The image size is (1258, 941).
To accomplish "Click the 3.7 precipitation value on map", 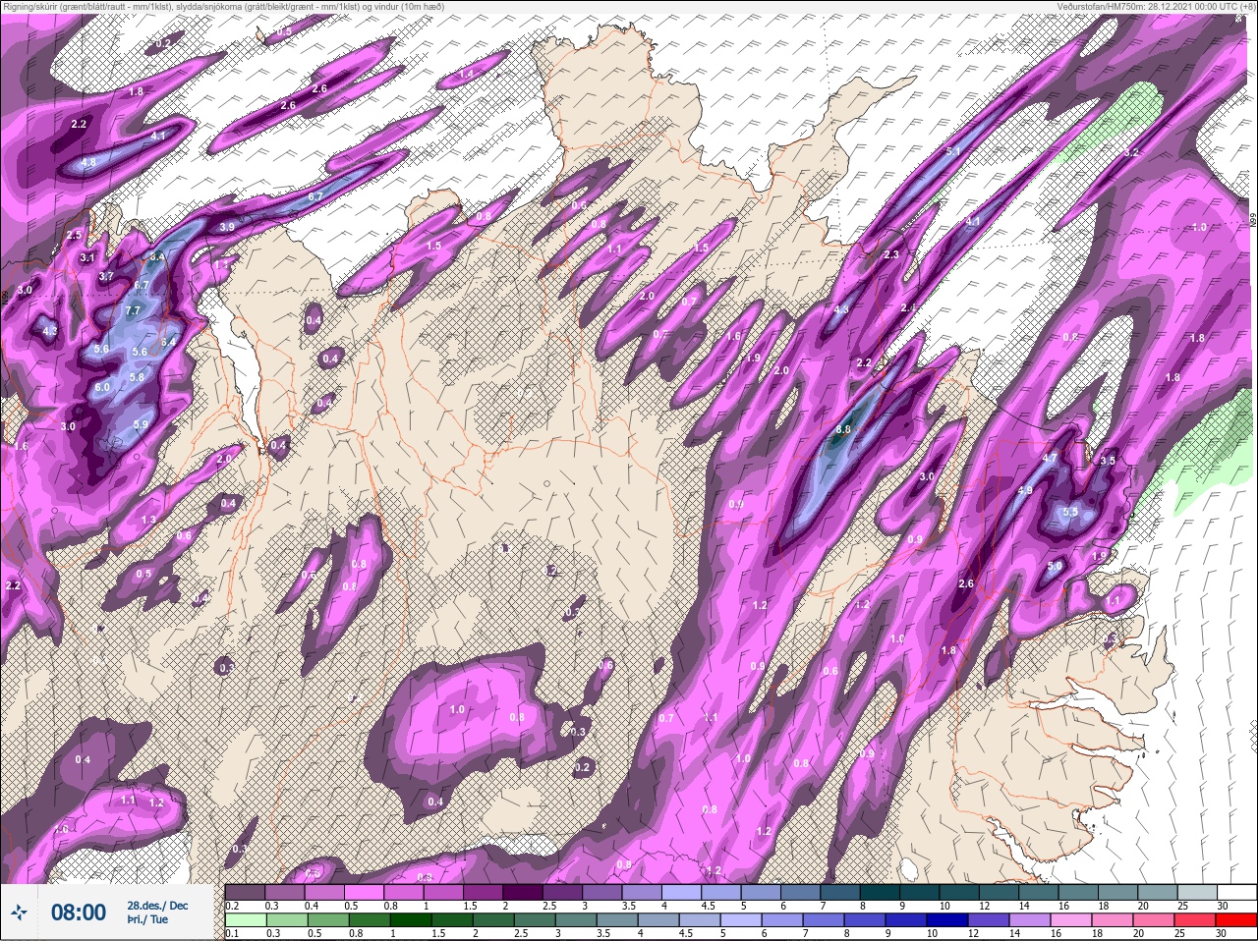I will tap(106, 276).
